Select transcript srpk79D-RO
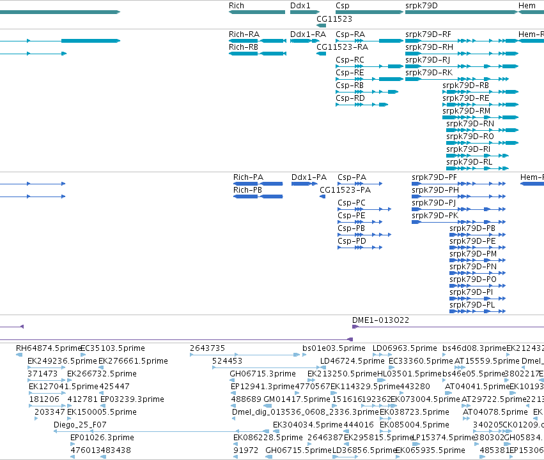The height and width of the screenshot is (460, 544). [470, 137]
